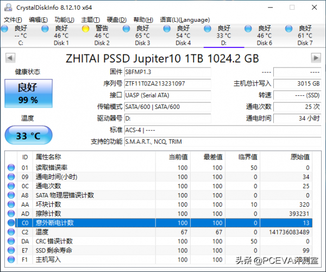Minimize the CrystalDiskInfo window

[270, 8]
